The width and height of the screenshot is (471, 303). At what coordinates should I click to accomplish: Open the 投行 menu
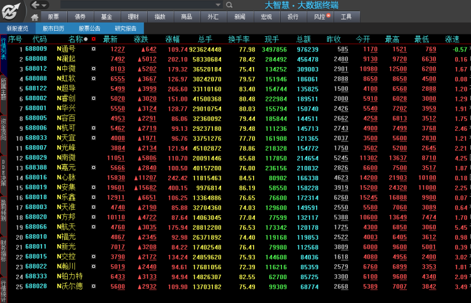(x=293, y=17)
